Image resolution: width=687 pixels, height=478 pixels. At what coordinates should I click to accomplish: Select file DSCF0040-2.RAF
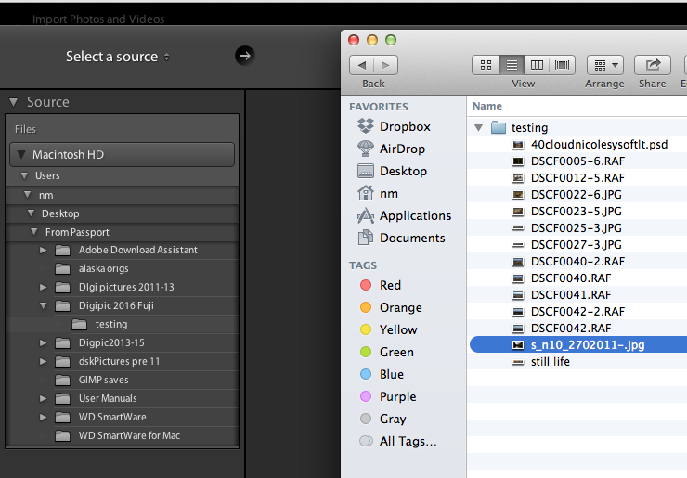click(x=577, y=262)
